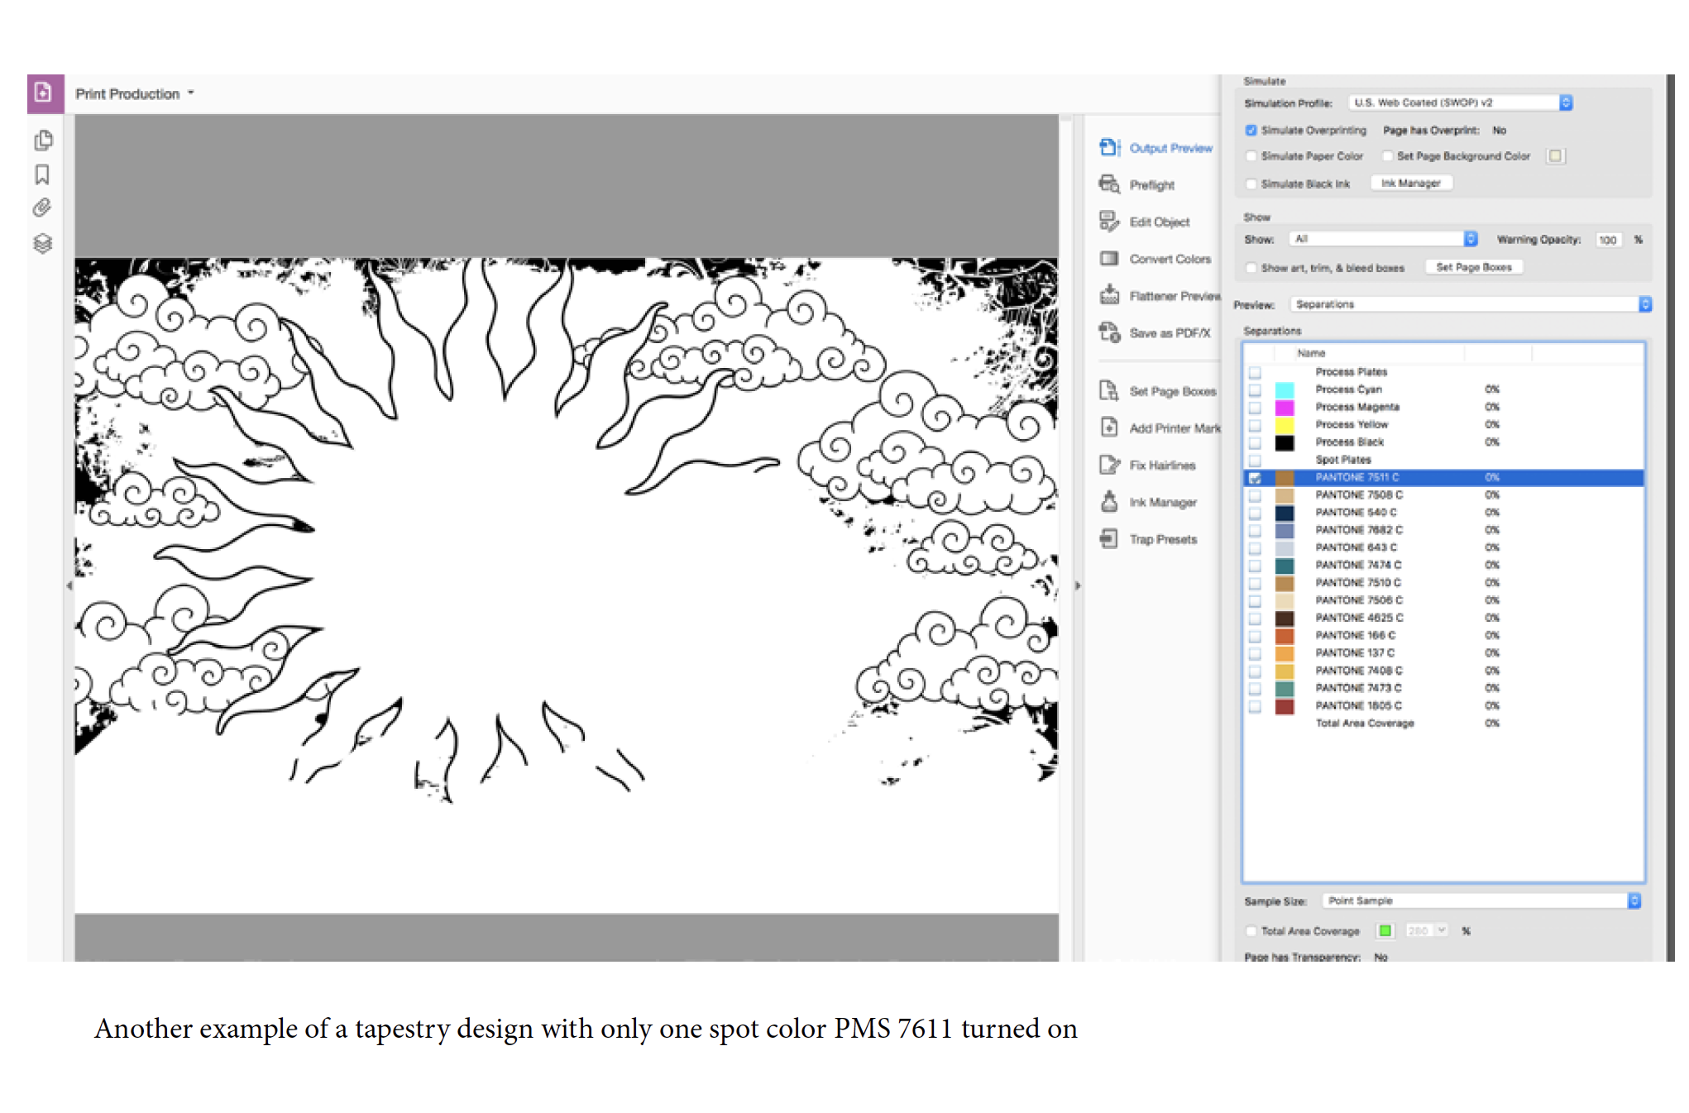Click the Output Preview tool icon
This screenshot has height=1113, width=1689.
click(x=1109, y=148)
